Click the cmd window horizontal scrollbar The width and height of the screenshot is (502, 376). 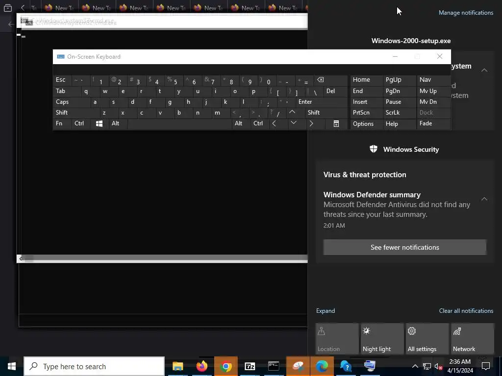coord(163,258)
